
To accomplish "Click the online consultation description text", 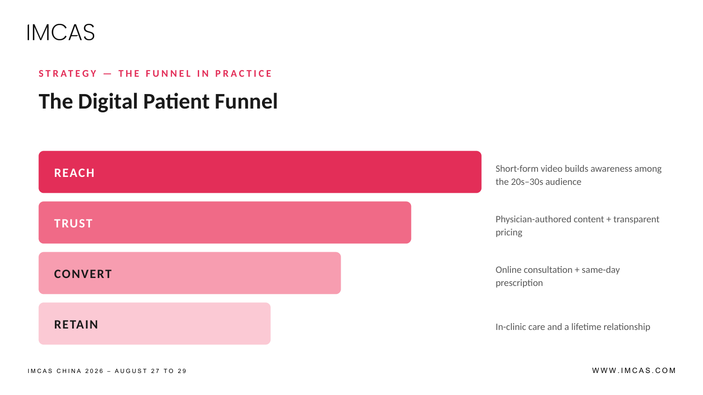I will click(558, 276).
